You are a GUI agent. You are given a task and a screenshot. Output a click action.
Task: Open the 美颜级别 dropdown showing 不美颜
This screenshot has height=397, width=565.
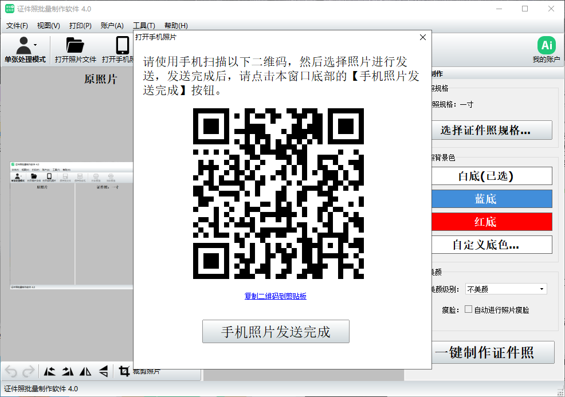pyautogui.click(x=506, y=289)
